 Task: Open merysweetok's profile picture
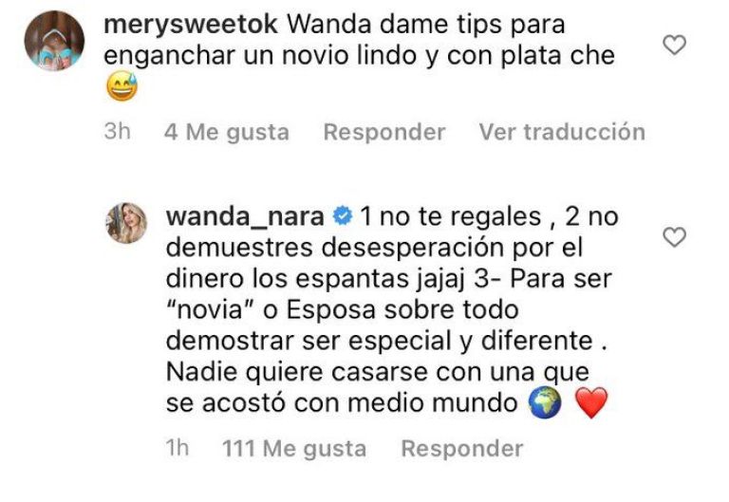(x=54, y=41)
